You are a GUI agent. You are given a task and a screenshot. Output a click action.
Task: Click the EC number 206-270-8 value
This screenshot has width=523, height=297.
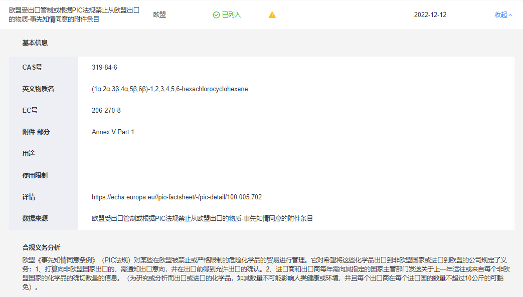click(x=106, y=110)
